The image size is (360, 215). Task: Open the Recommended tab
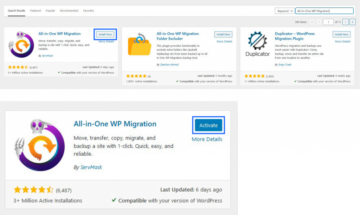(69, 11)
